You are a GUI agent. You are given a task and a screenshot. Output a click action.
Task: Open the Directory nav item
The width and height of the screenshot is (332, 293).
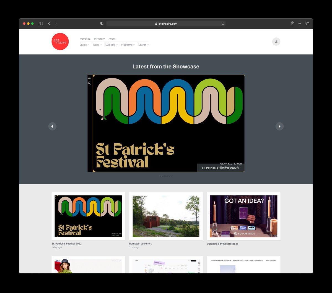click(x=99, y=39)
